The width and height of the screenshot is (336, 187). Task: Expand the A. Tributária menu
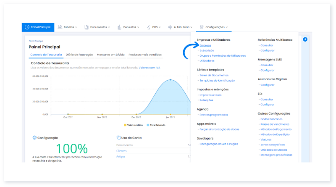click(x=181, y=27)
